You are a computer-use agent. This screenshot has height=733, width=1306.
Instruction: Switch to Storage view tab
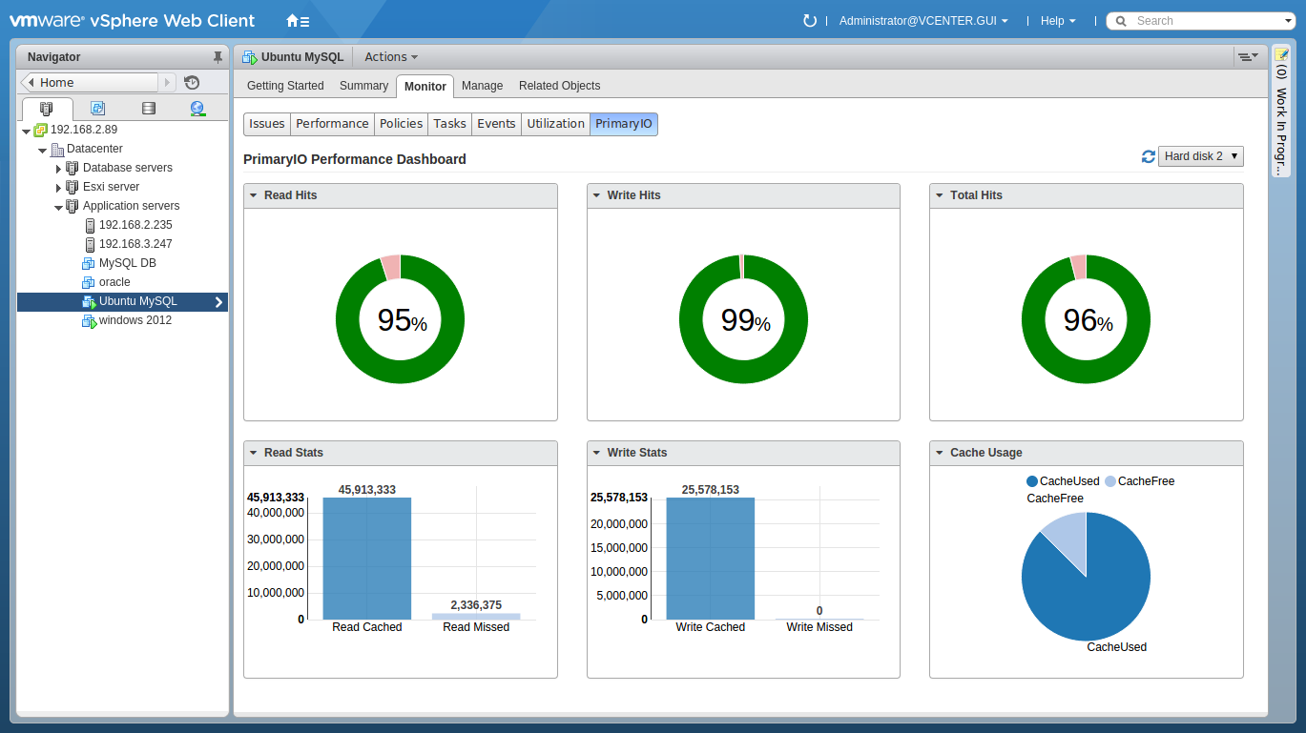(148, 109)
